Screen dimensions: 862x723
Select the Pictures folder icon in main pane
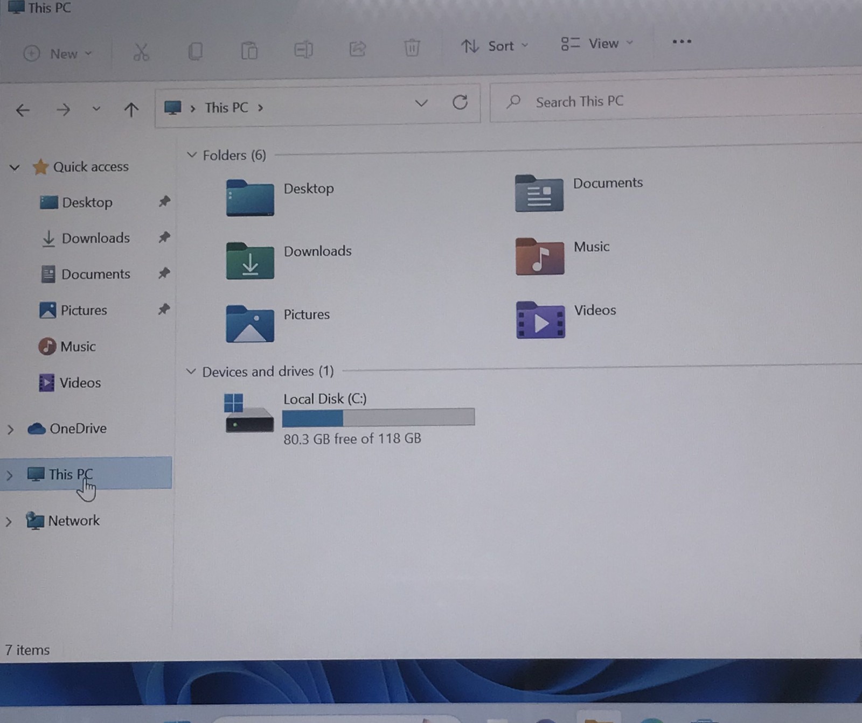(x=250, y=324)
